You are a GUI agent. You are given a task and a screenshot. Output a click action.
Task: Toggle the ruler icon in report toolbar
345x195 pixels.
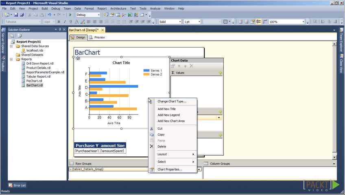265,22
